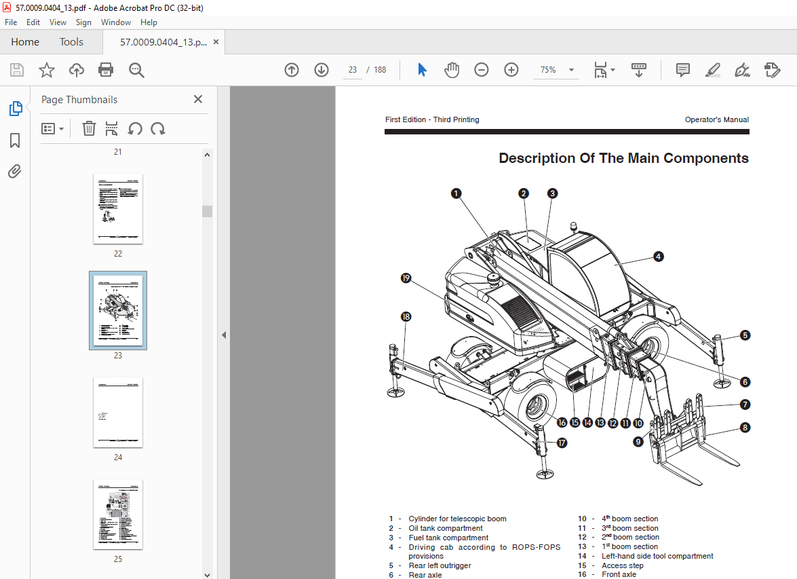Click 'Operator's Manual' header text
797x579 pixels.
pos(717,119)
